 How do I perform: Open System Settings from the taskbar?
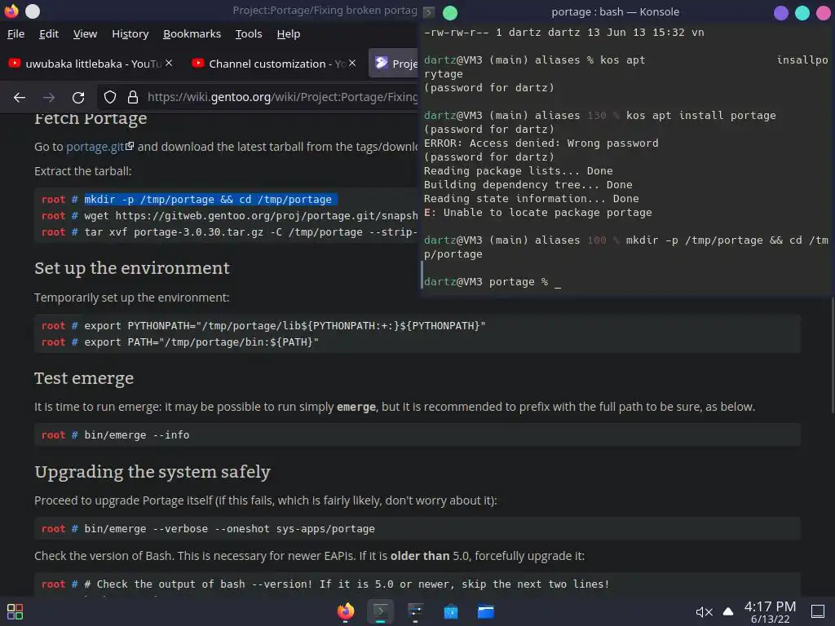(x=415, y=611)
